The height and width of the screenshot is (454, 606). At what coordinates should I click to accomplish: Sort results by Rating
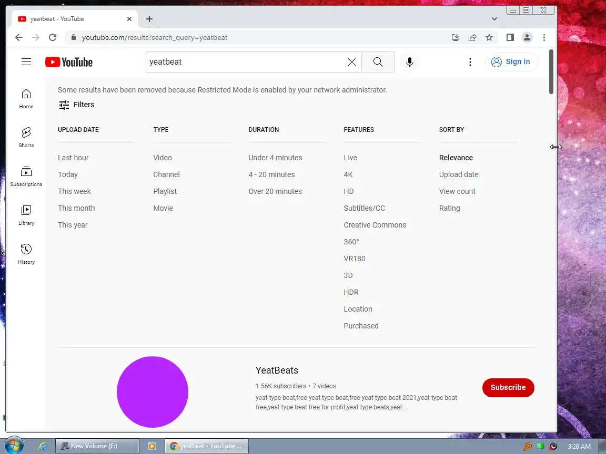[449, 208]
